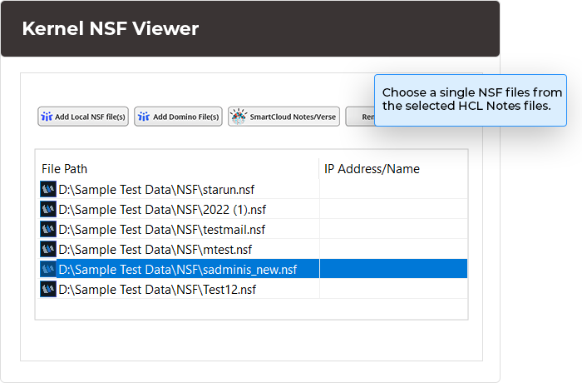
Task: Click the file icon next to 2022 (1).nsf
Action: pos(48,209)
